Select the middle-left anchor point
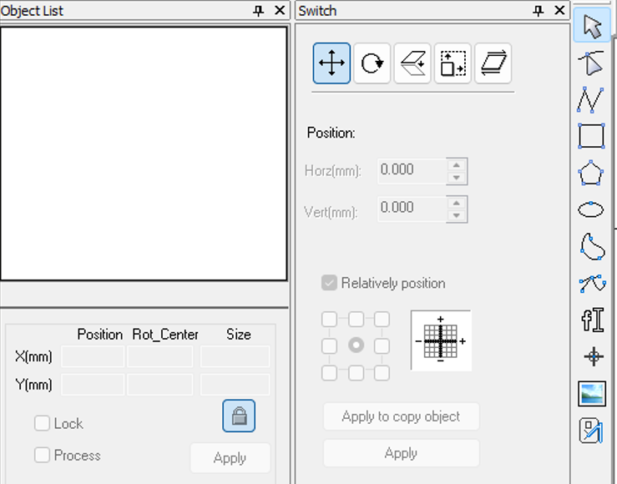617x484 pixels. 329,346
